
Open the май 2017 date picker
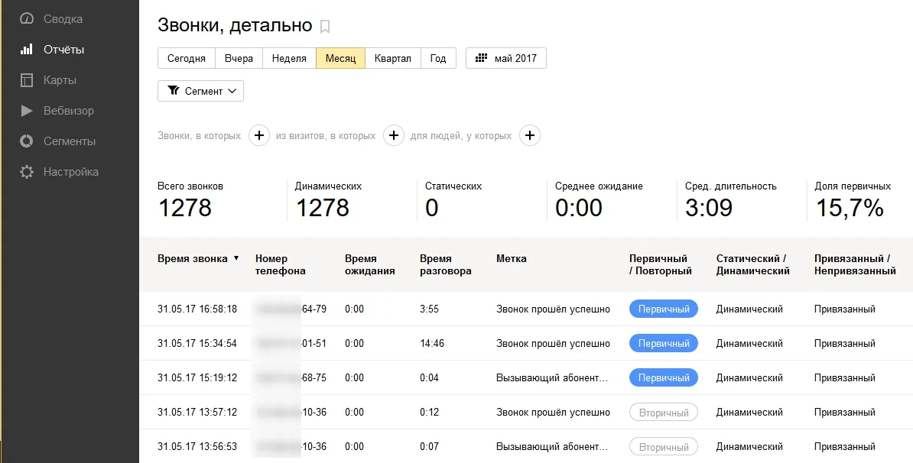(x=506, y=58)
